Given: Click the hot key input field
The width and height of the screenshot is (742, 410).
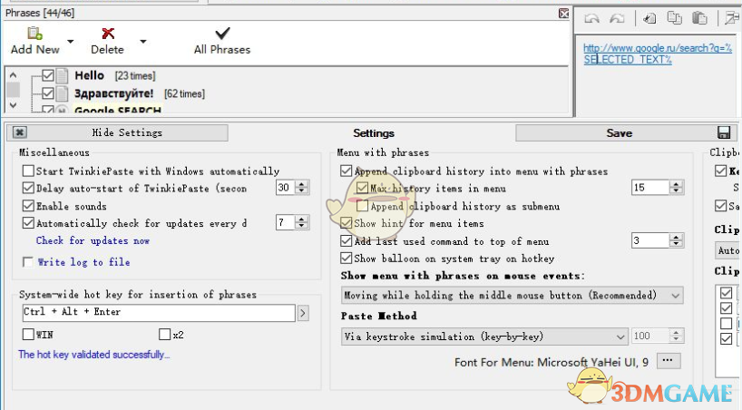Looking at the screenshot, I should point(158,313).
